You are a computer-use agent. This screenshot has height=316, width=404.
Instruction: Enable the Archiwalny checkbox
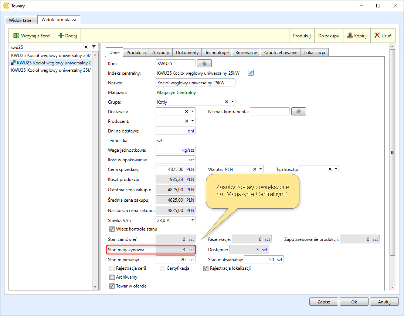coord(112,277)
